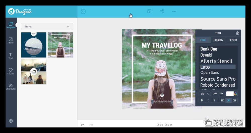251x133 pixels.
Task: Select the Source Sans Pro font
Action: tap(218, 79)
